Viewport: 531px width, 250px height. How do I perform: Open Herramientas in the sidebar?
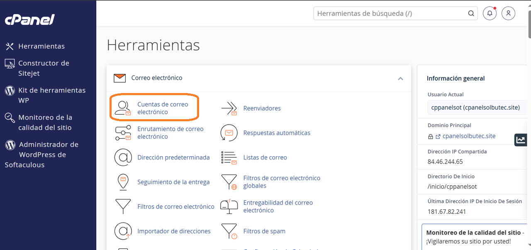click(x=41, y=46)
